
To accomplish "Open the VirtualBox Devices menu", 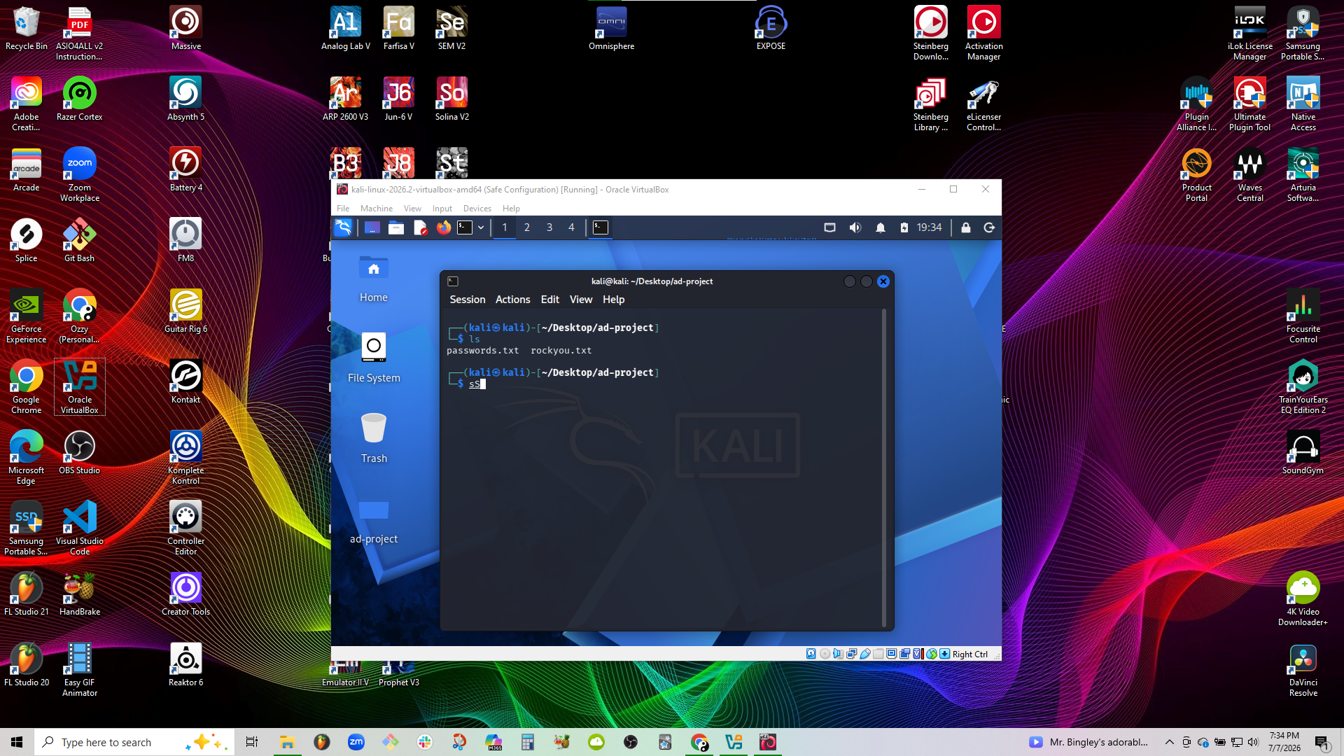I will click(x=477, y=209).
